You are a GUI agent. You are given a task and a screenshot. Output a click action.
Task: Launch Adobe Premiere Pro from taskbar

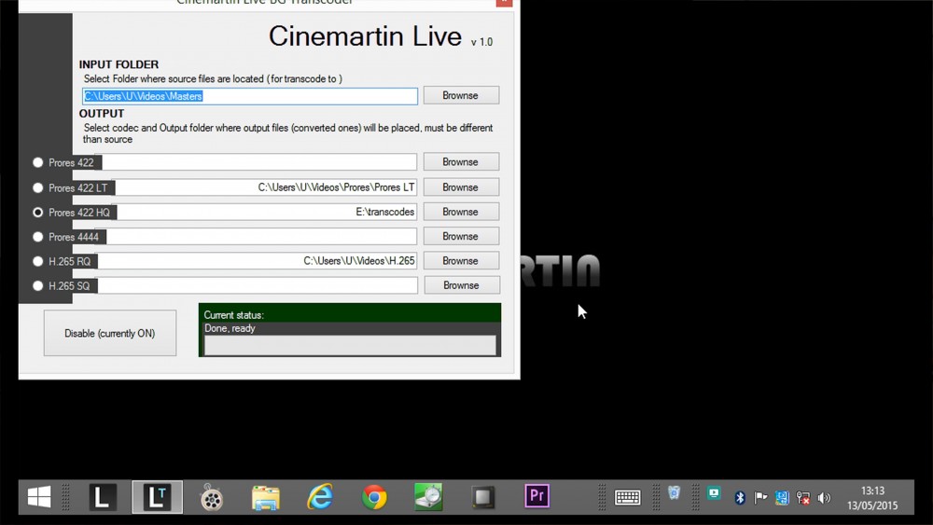(x=536, y=496)
